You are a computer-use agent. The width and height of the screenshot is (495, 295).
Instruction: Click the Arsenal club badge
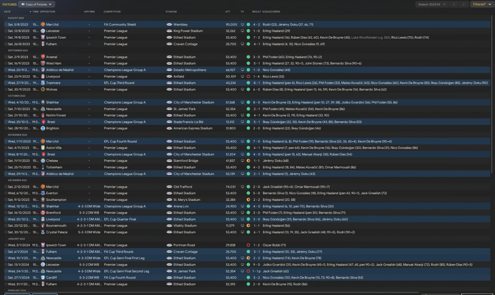43,57
